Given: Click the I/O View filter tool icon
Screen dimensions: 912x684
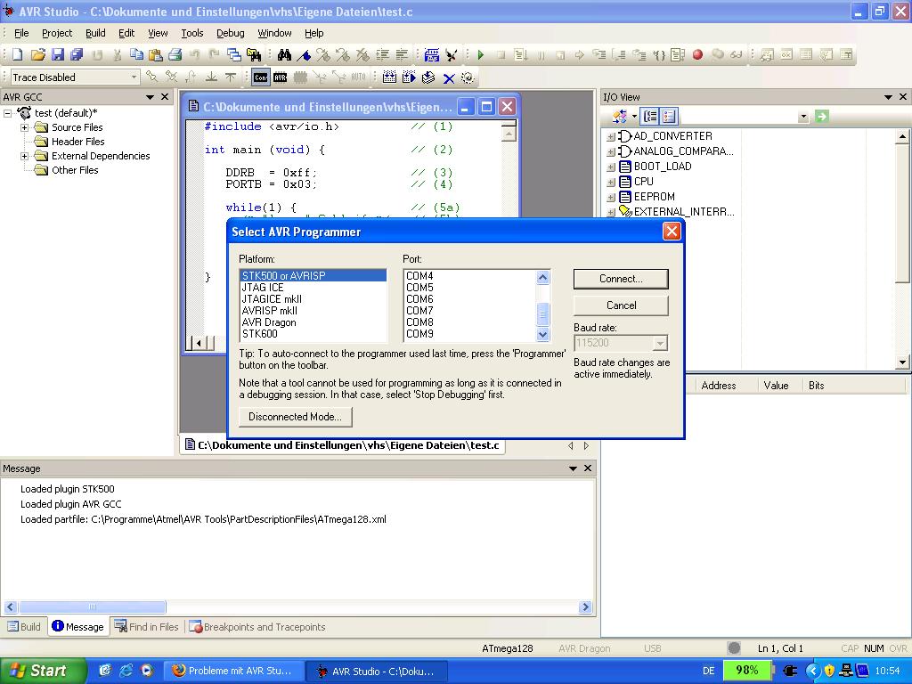Looking at the screenshot, I should click(620, 117).
